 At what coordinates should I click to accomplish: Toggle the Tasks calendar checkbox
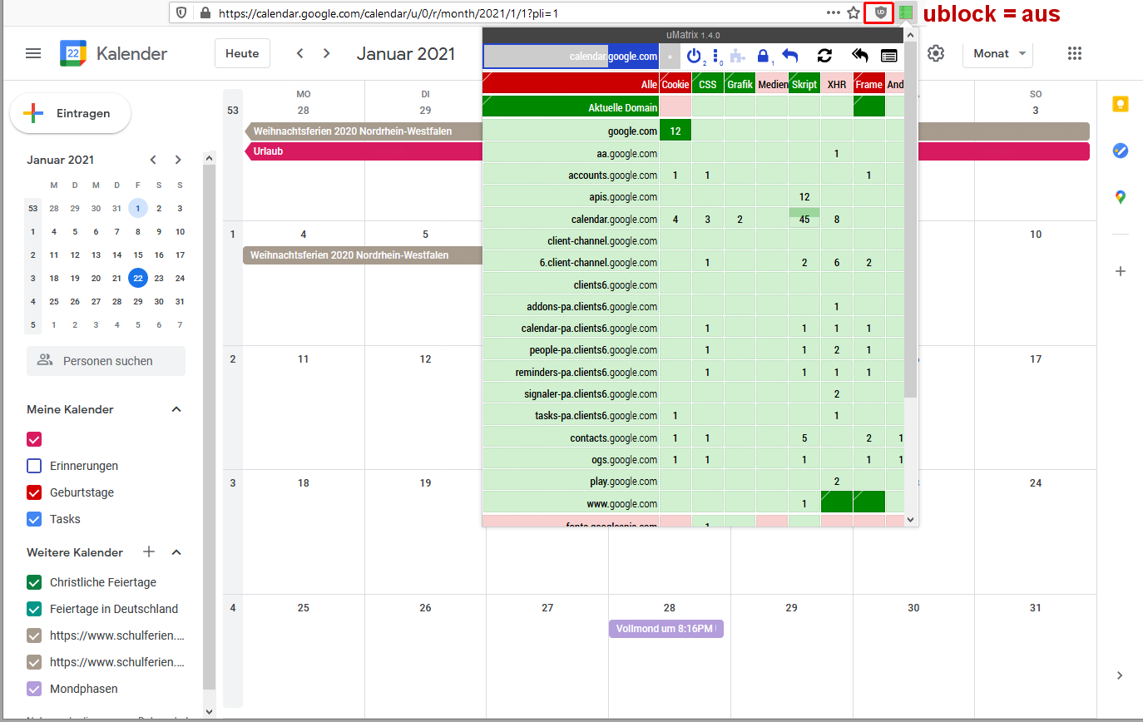point(34,519)
